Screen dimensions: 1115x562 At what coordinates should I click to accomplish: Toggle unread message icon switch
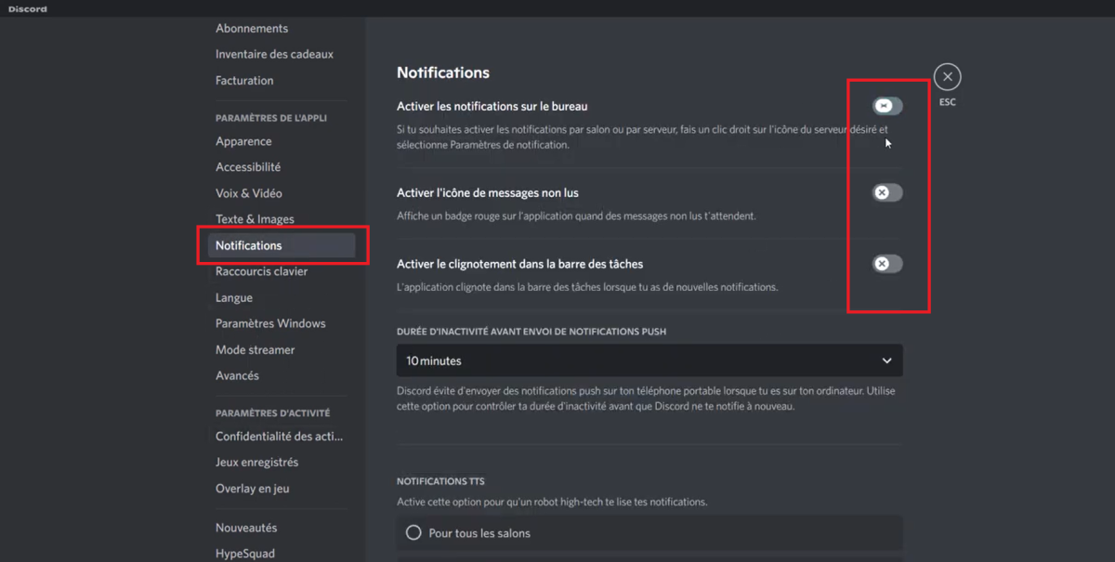887,192
